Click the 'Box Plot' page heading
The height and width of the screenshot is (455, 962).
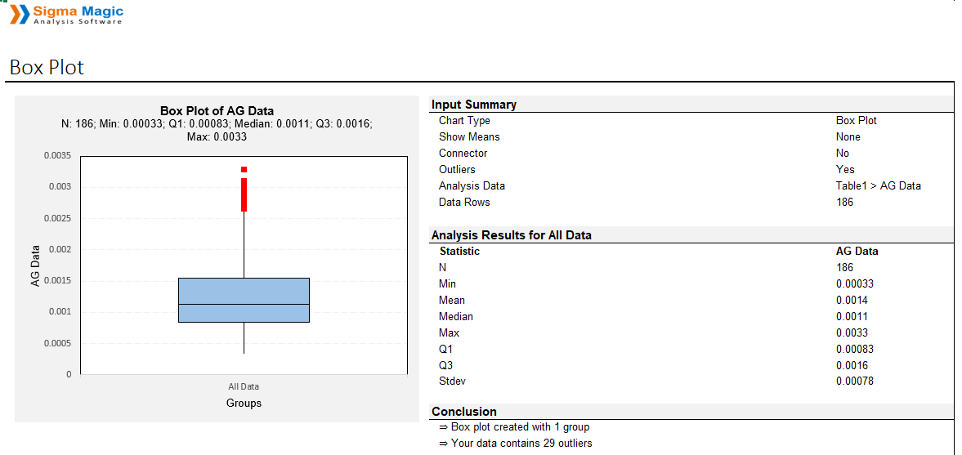pos(47,67)
